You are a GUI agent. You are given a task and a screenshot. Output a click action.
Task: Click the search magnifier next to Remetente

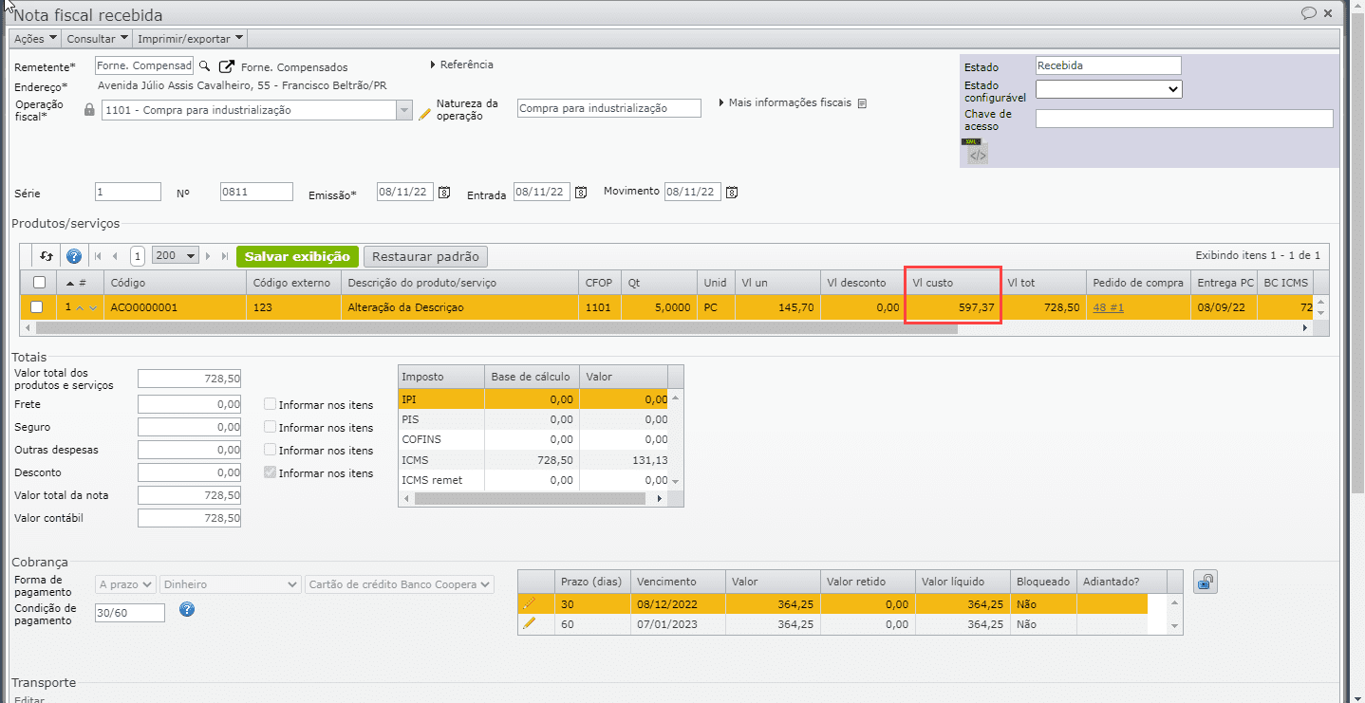(x=203, y=66)
